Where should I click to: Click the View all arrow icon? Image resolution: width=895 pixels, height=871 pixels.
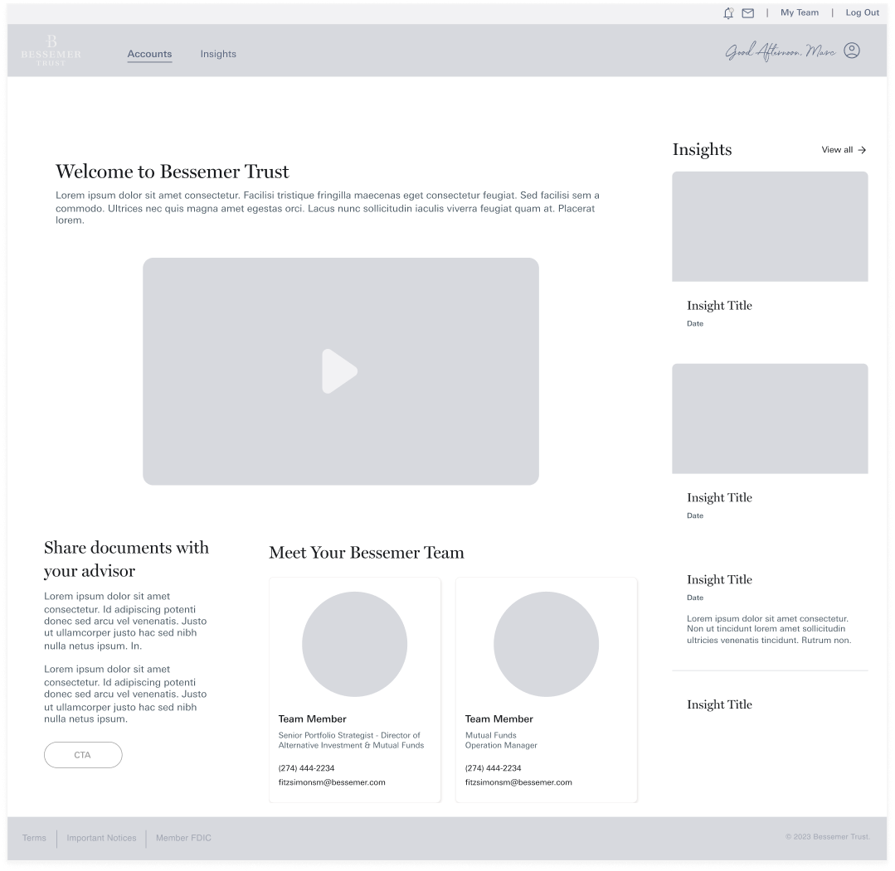pyautogui.click(x=862, y=150)
